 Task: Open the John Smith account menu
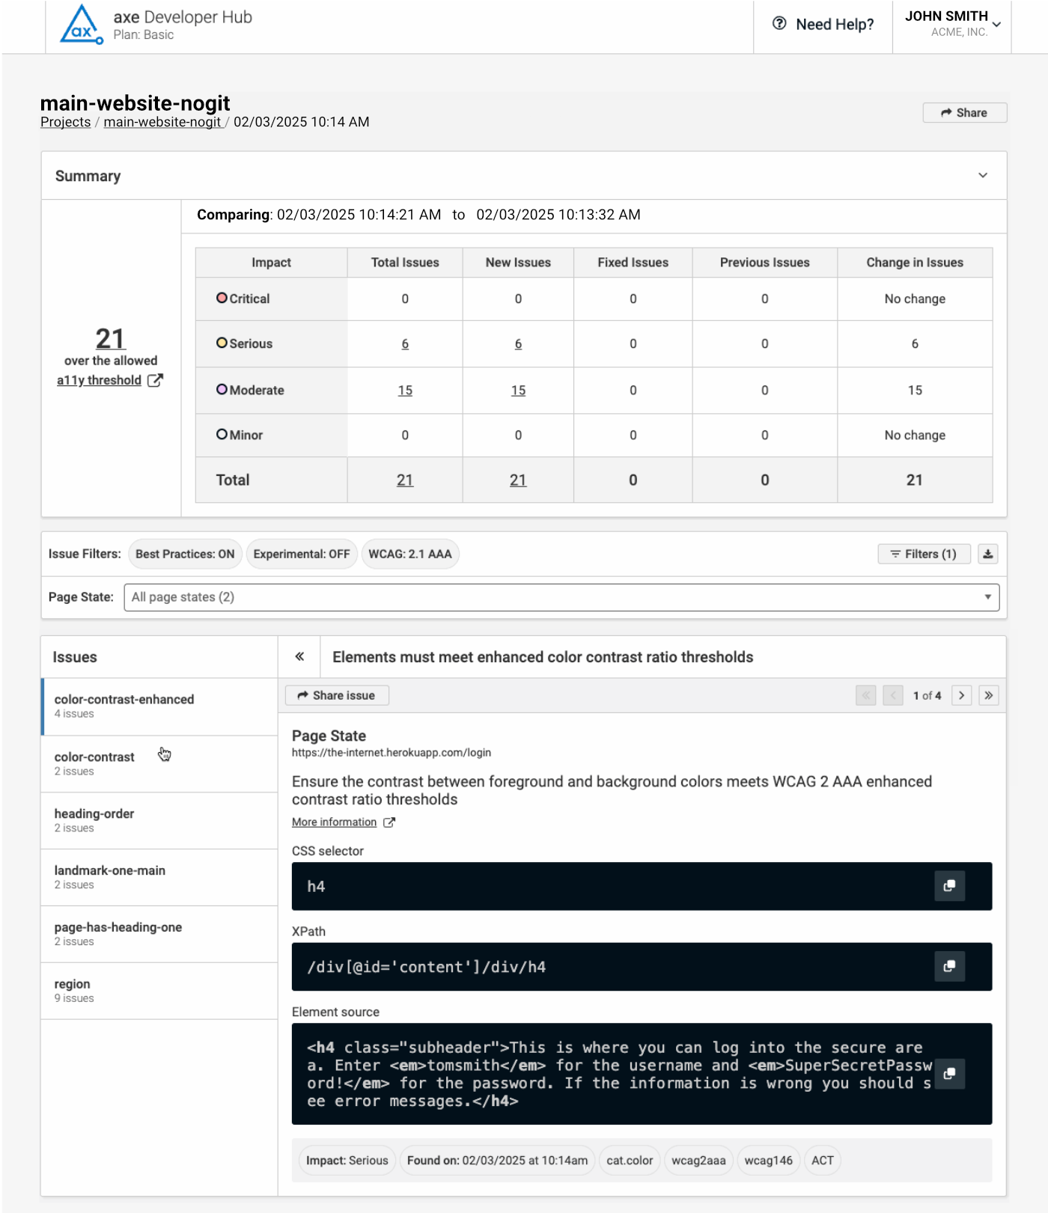coord(952,24)
